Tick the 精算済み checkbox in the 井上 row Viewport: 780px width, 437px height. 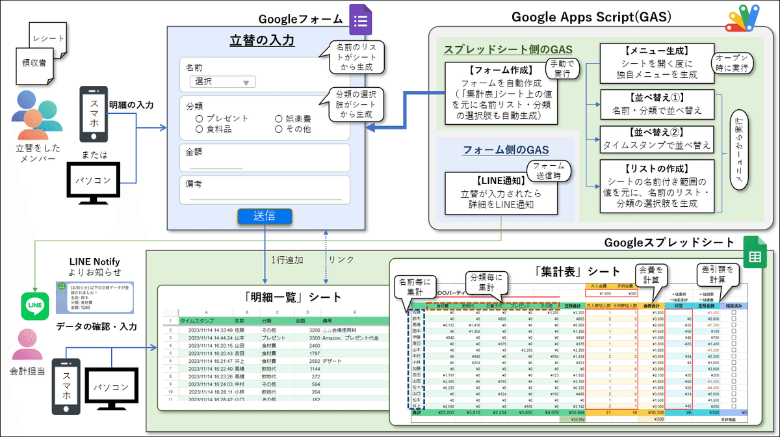[733, 406]
